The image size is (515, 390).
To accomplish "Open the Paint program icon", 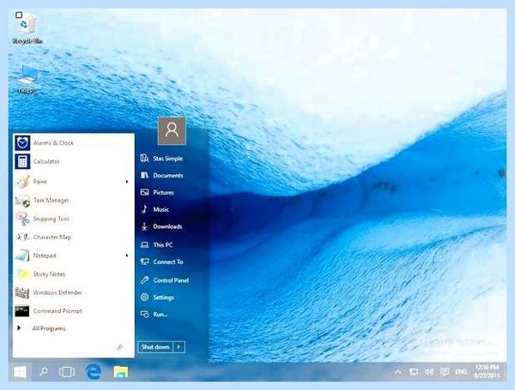I will click(x=22, y=182).
